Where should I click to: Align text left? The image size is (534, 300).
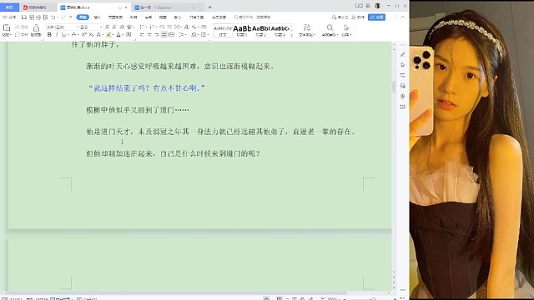pyautogui.click(x=142, y=35)
